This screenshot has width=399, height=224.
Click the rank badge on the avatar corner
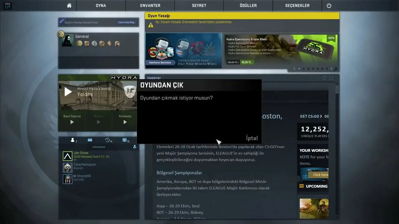point(61,34)
